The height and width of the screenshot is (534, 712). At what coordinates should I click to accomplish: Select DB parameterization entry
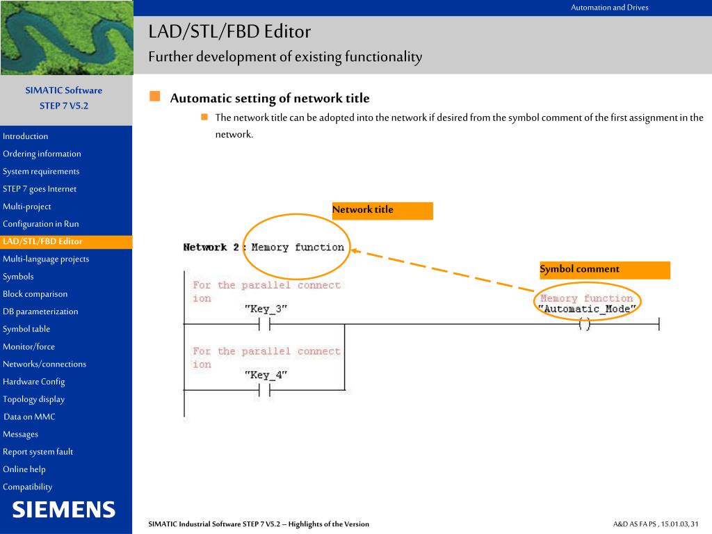tap(40, 311)
